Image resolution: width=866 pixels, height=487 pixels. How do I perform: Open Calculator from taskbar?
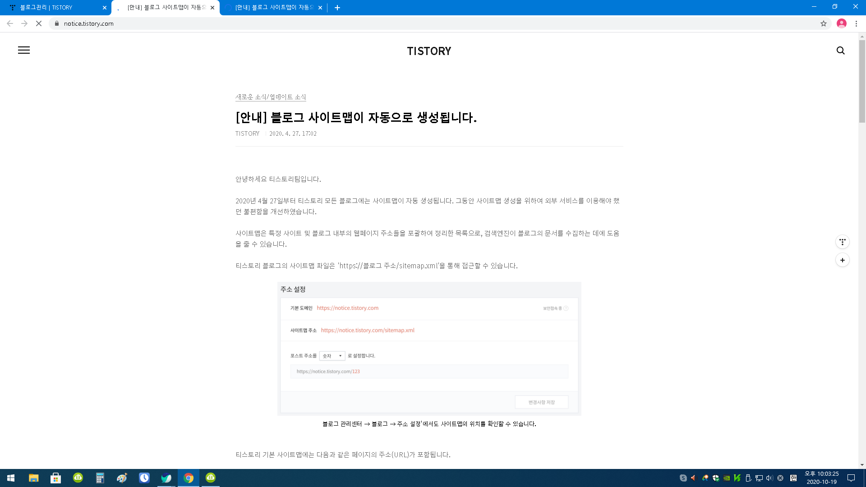pyautogui.click(x=100, y=478)
